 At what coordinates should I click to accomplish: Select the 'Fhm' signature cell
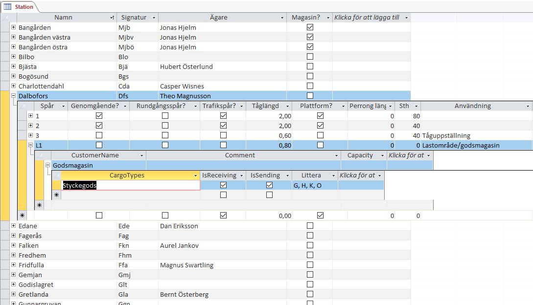click(138, 255)
